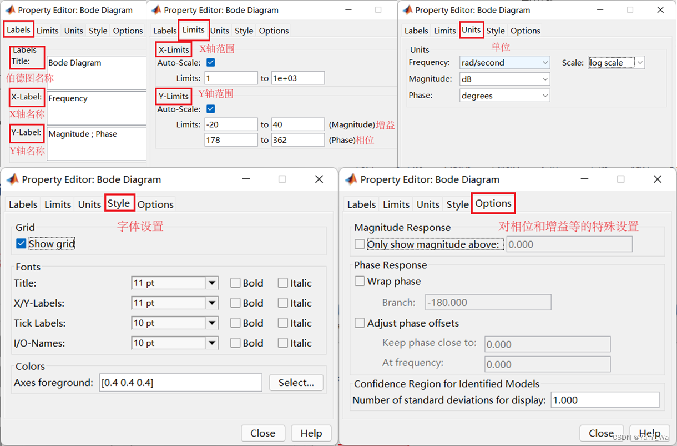
Task: Open Frequency units dropdown
Action: [504, 63]
